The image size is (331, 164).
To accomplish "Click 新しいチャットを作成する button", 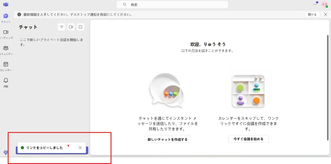I will (x=168, y=139).
